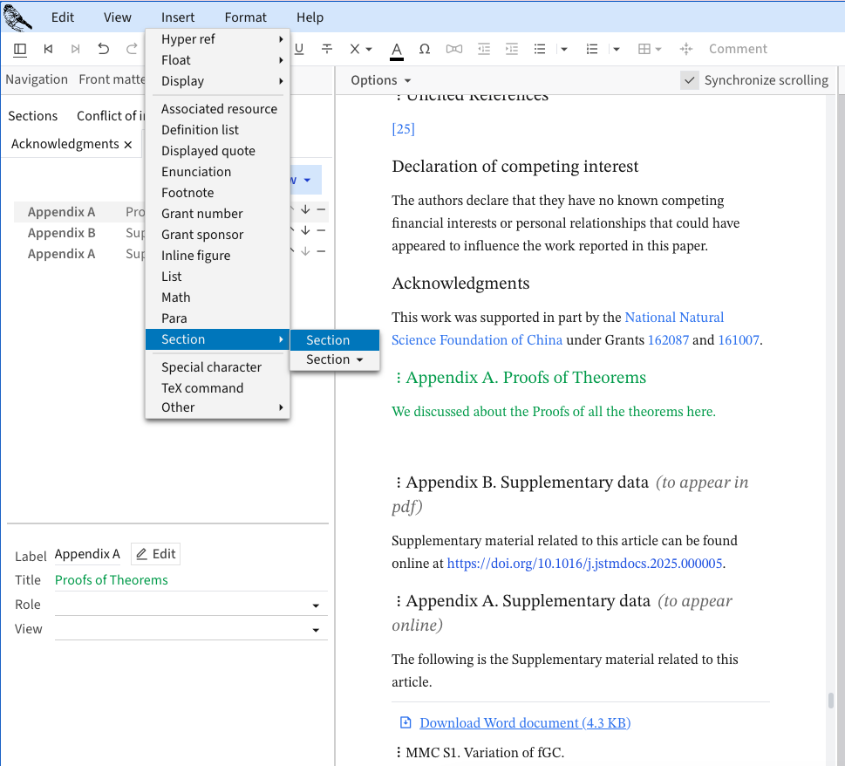Open the View field dropdown
This screenshot has height=766, width=845.
pos(315,630)
